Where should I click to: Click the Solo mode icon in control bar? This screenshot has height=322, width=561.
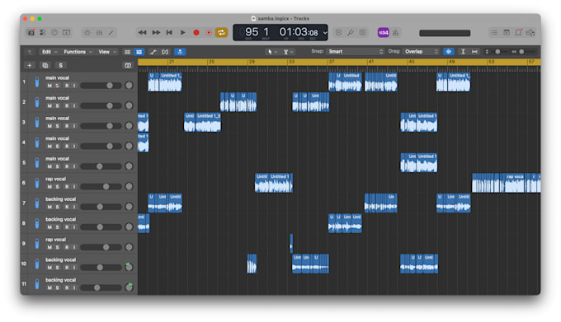pos(362,32)
